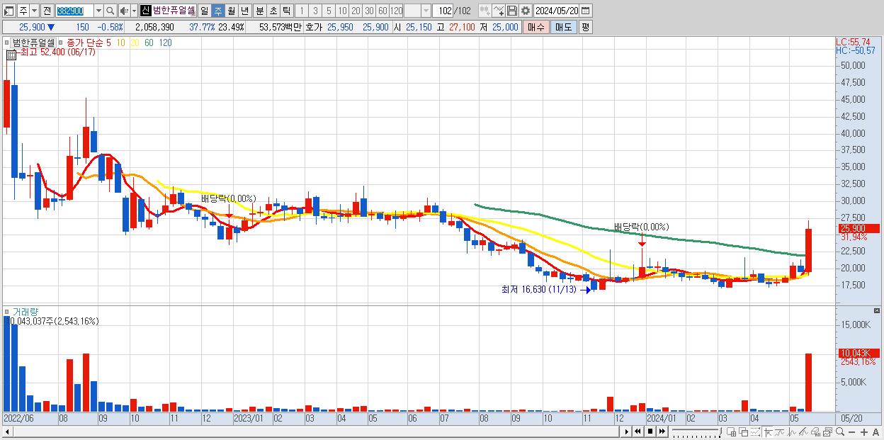Image resolution: width=884 pixels, height=440 pixels.
Task: Click the stock code input field 382900
Action: (74, 11)
